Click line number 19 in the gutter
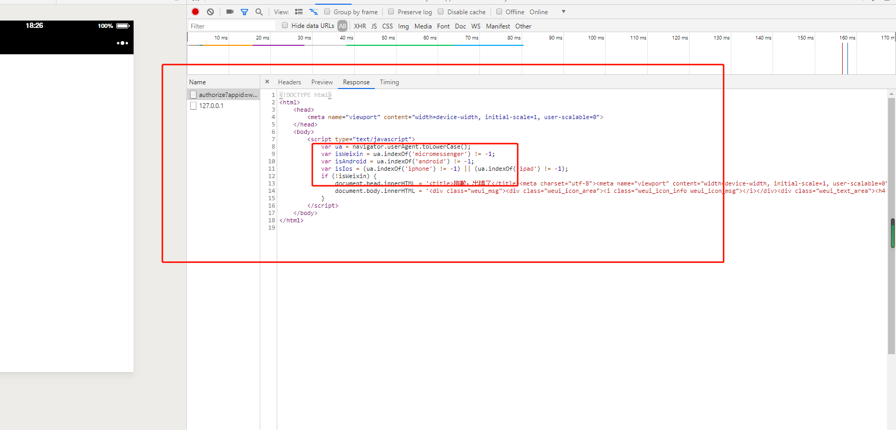Image resolution: width=896 pixels, height=430 pixels. (x=271, y=228)
